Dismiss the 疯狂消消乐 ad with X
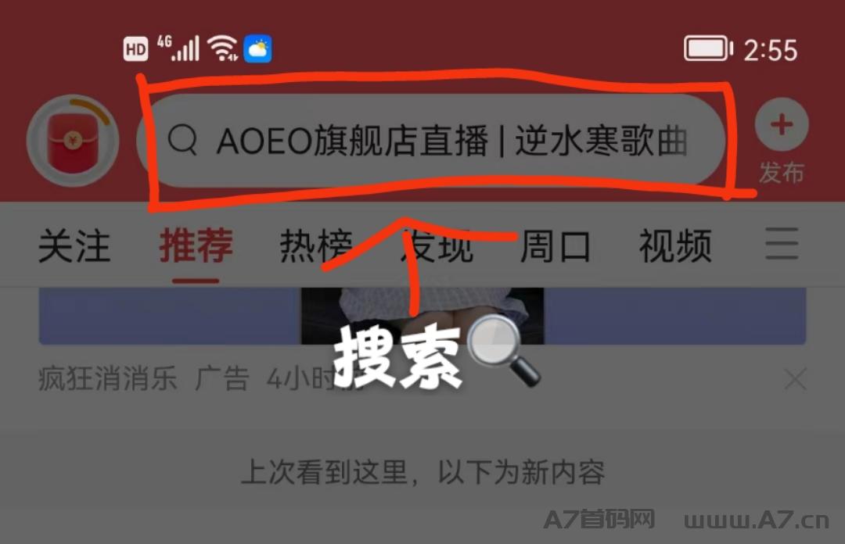The image size is (845, 544). click(x=796, y=380)
